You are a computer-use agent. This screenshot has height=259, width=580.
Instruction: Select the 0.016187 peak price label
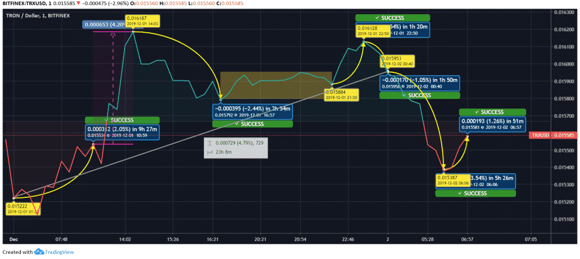pos(142,20)
